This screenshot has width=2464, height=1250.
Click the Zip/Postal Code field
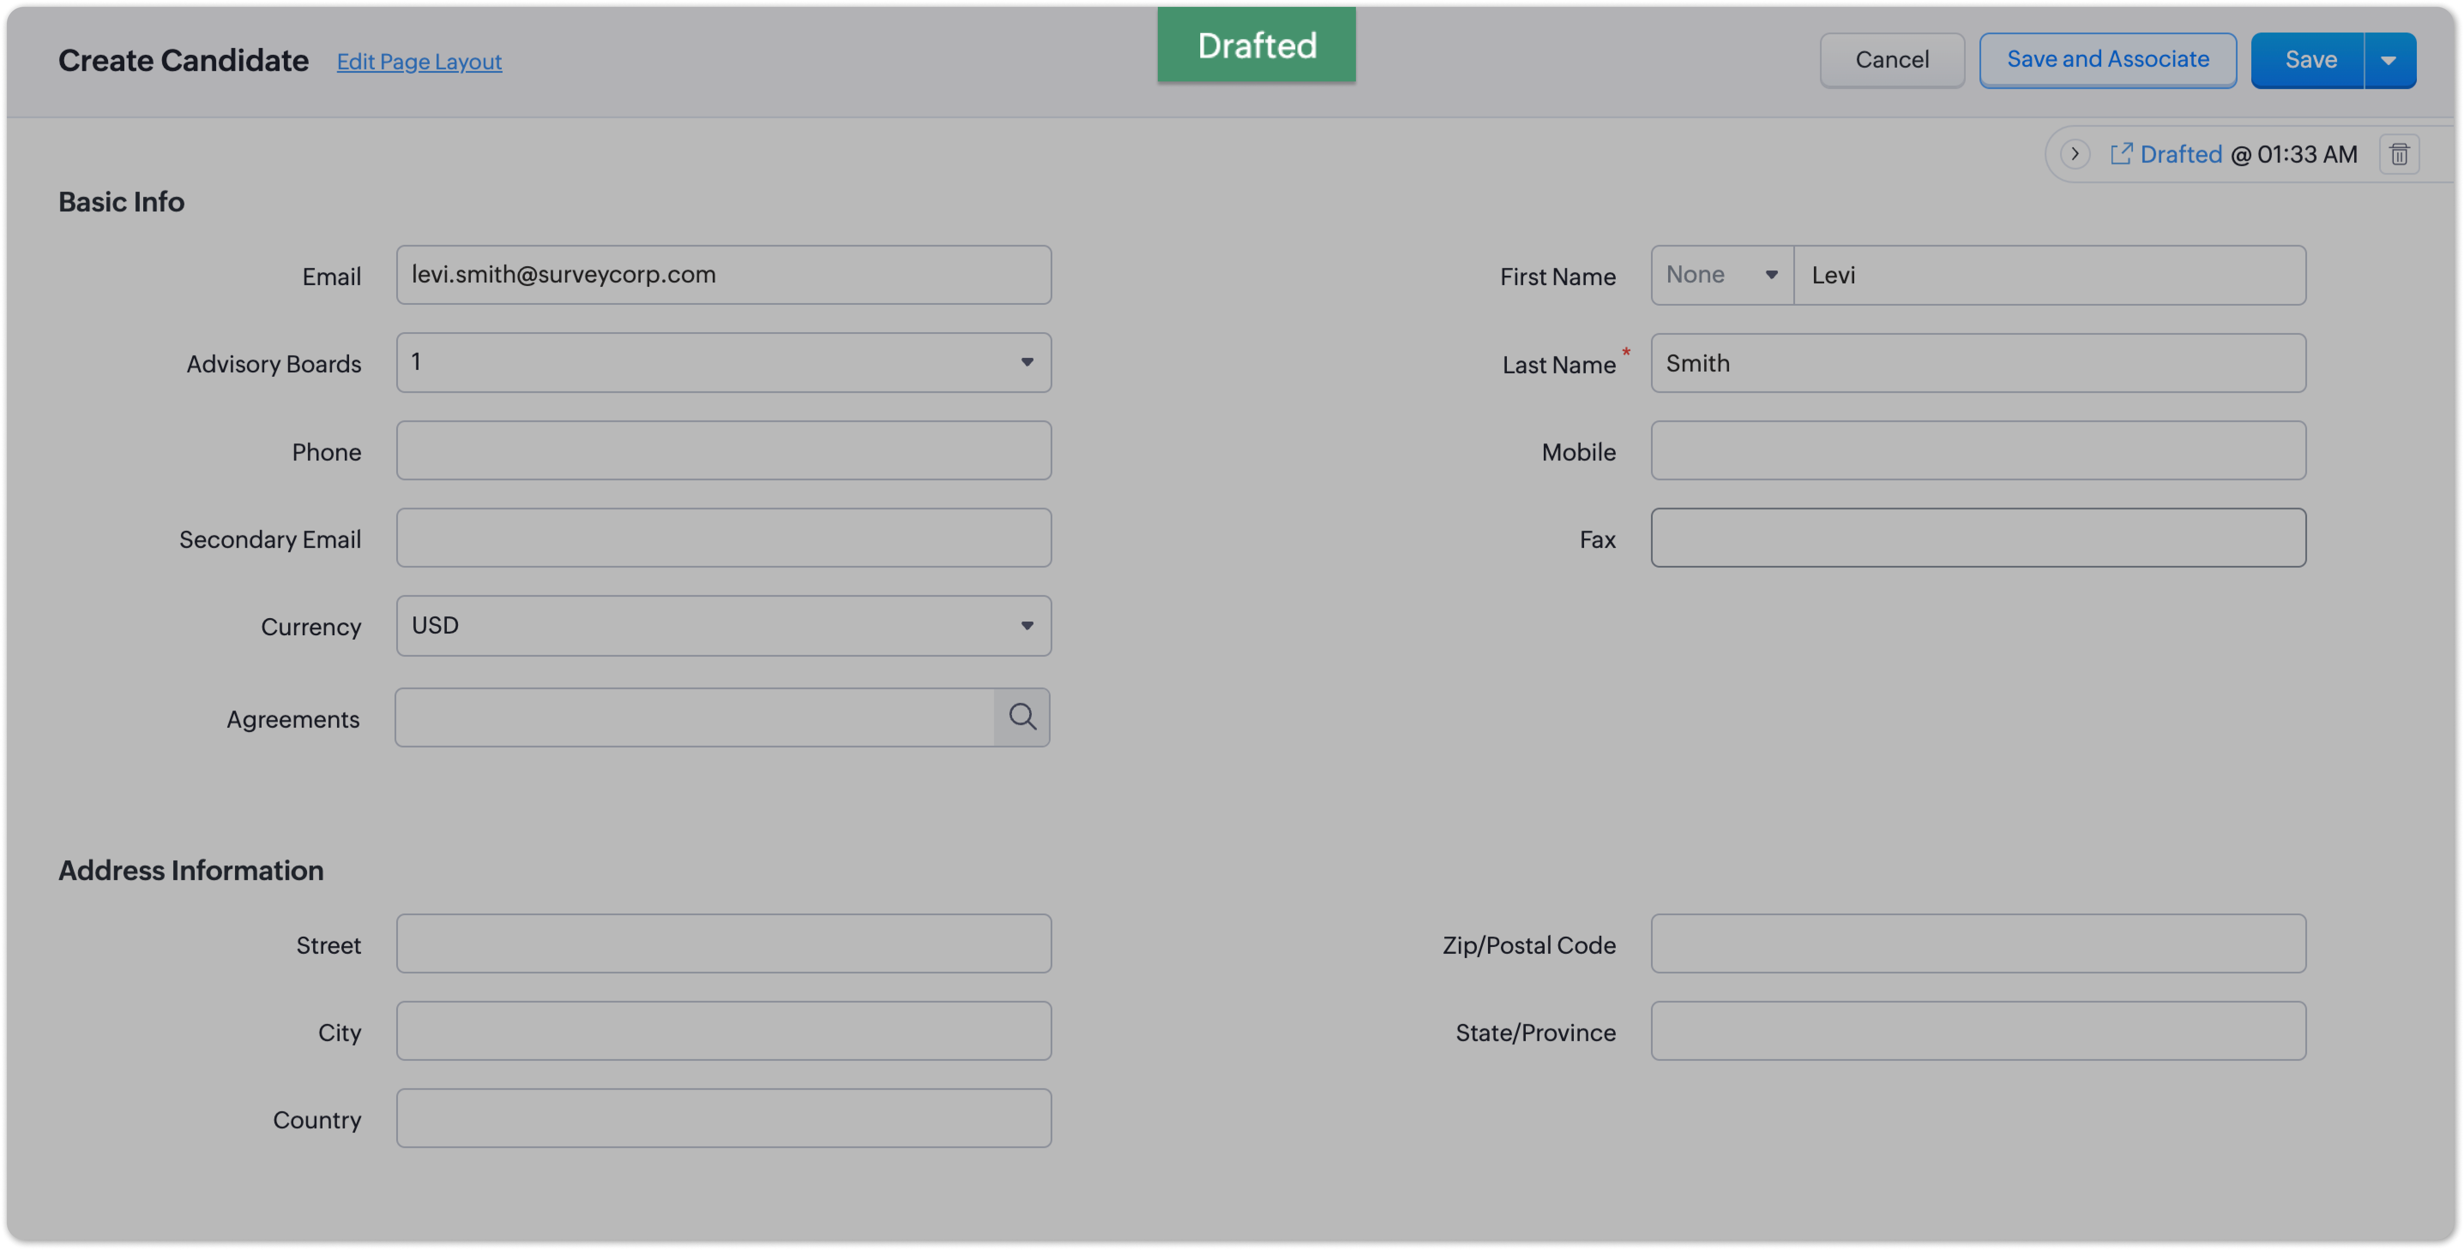pyautogui.click(x=1977, y=944)
